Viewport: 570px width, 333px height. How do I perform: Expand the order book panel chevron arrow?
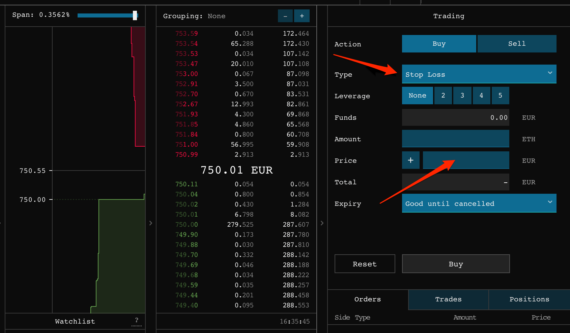coord(322,223)
